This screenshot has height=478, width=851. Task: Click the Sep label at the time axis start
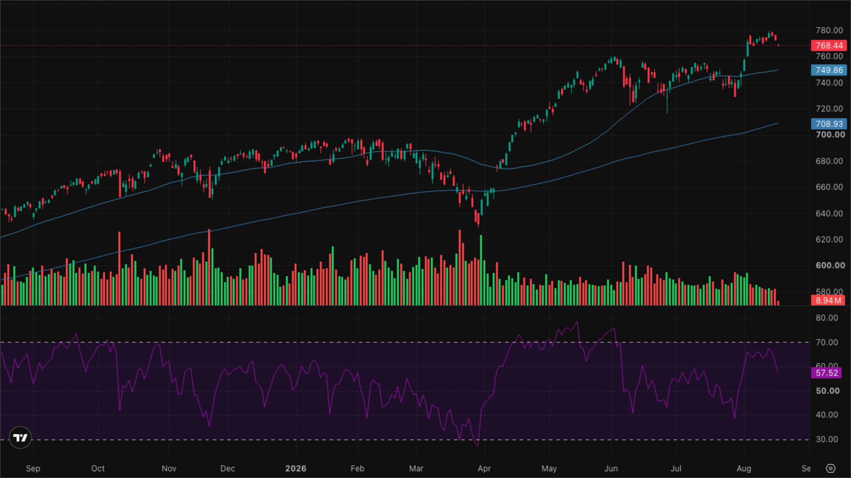coord(33,469)
